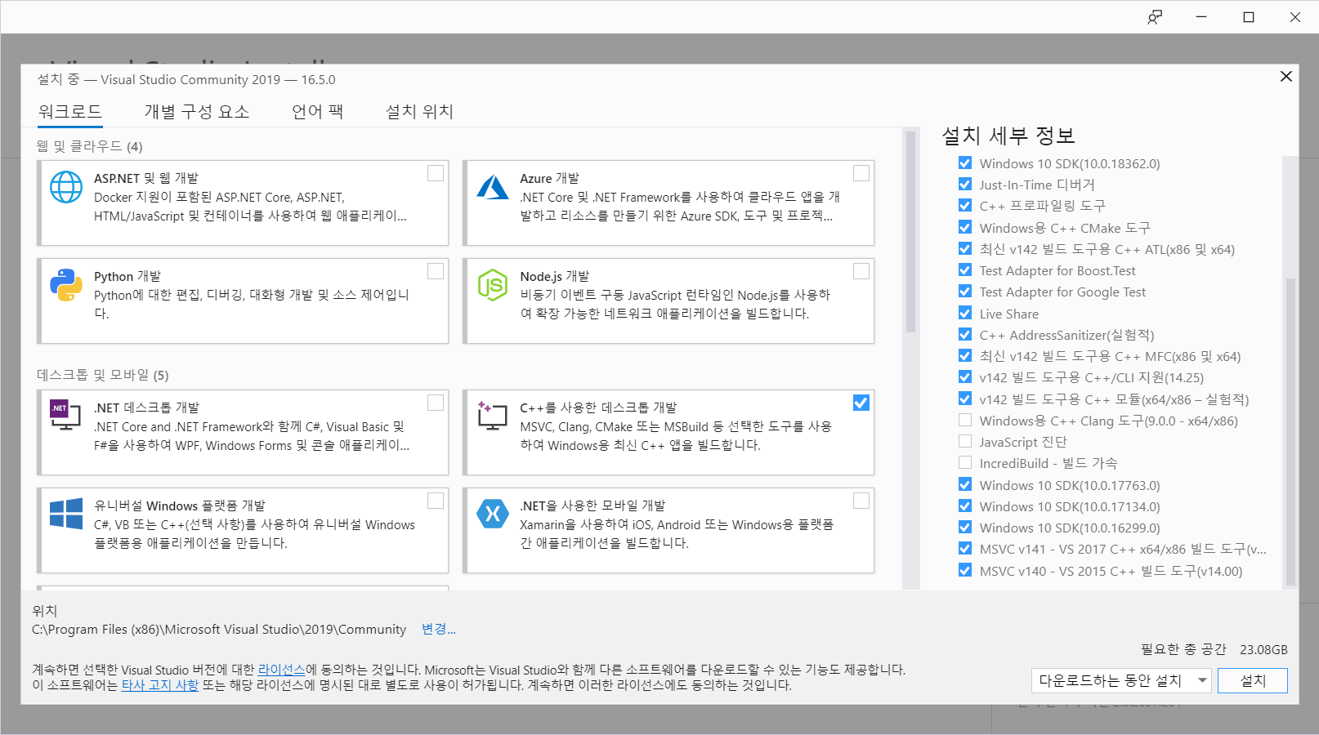The image size is (1319, 735).
Task: Click the Change (변경...) location link
Action: (439, 629)
